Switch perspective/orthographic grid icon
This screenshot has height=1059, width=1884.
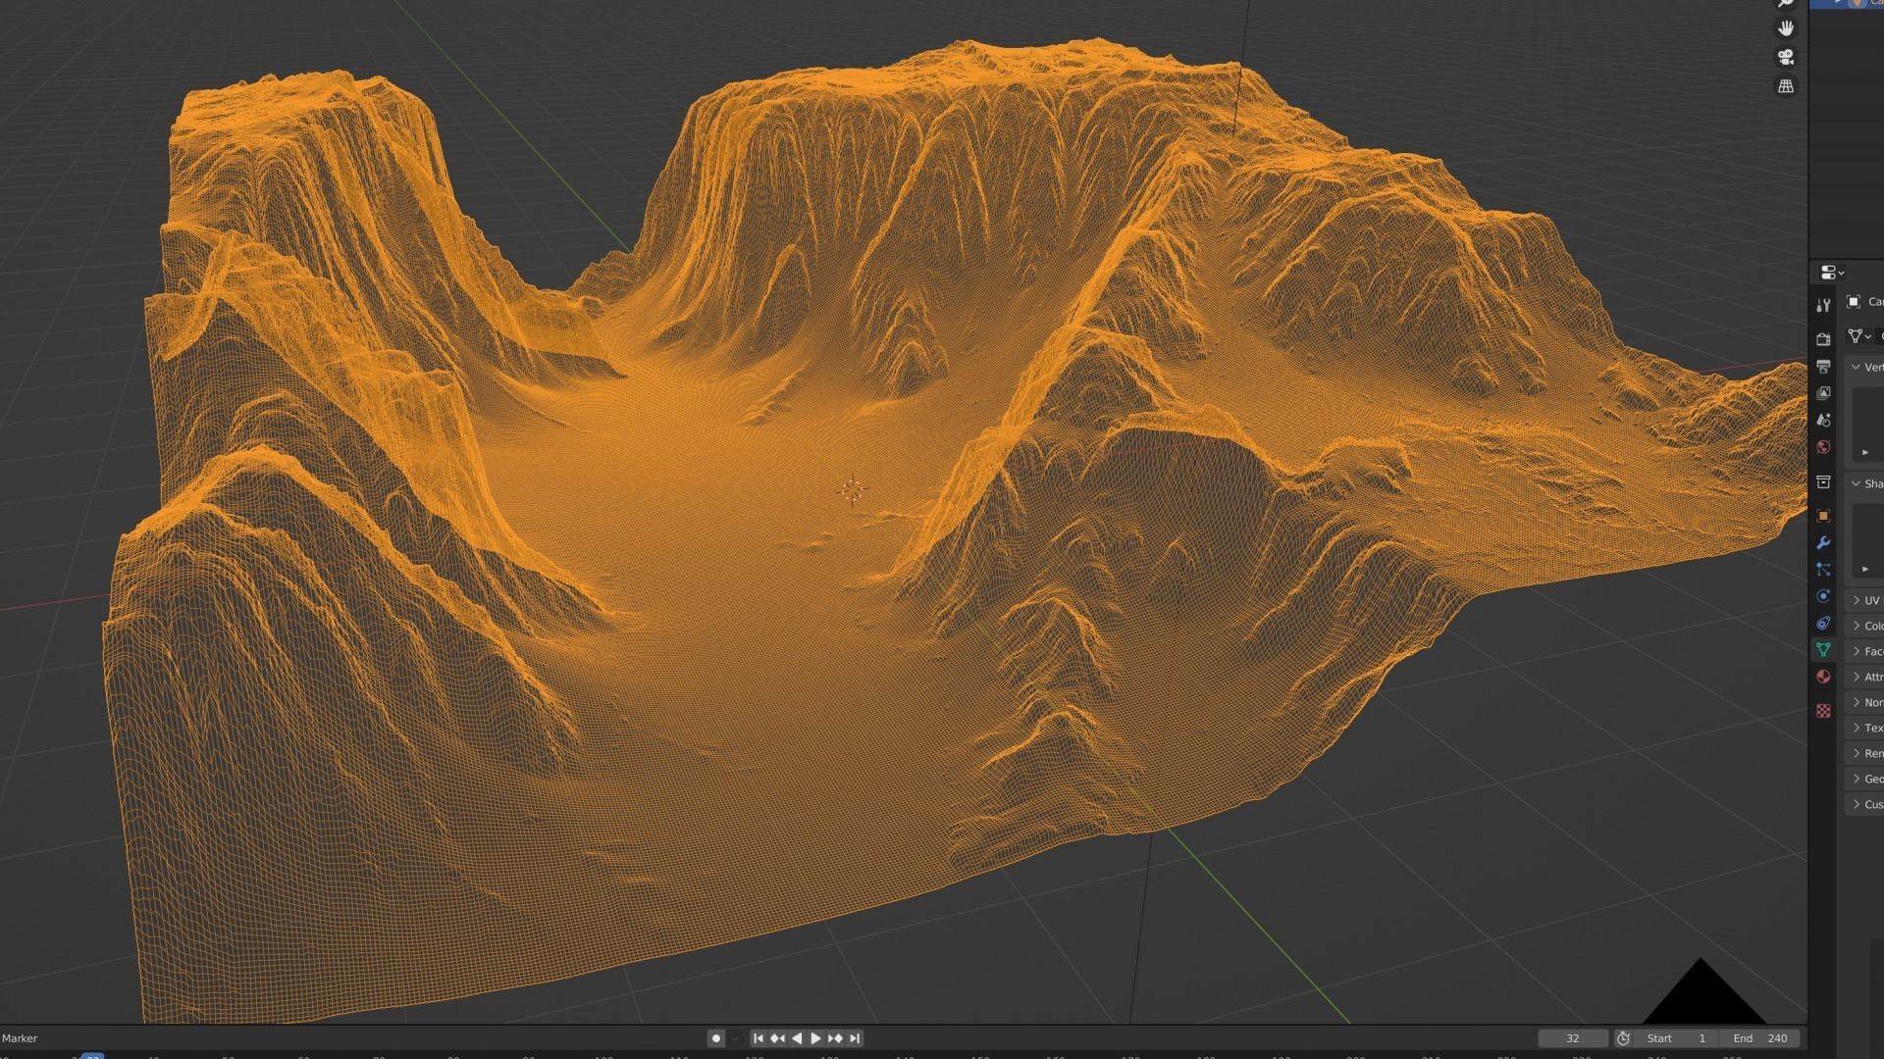click(x=1786, y=86)
